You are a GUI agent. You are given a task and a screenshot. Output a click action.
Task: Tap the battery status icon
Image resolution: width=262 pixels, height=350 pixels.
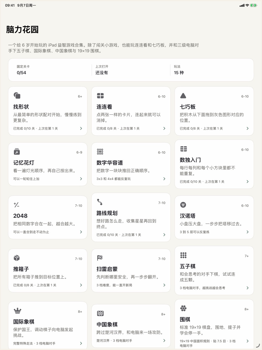(254, 5)
